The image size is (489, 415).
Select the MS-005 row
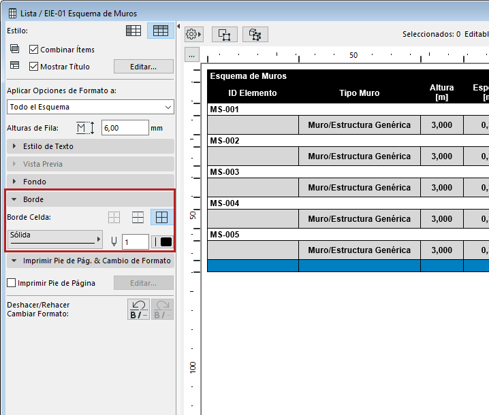coord(348,234)
